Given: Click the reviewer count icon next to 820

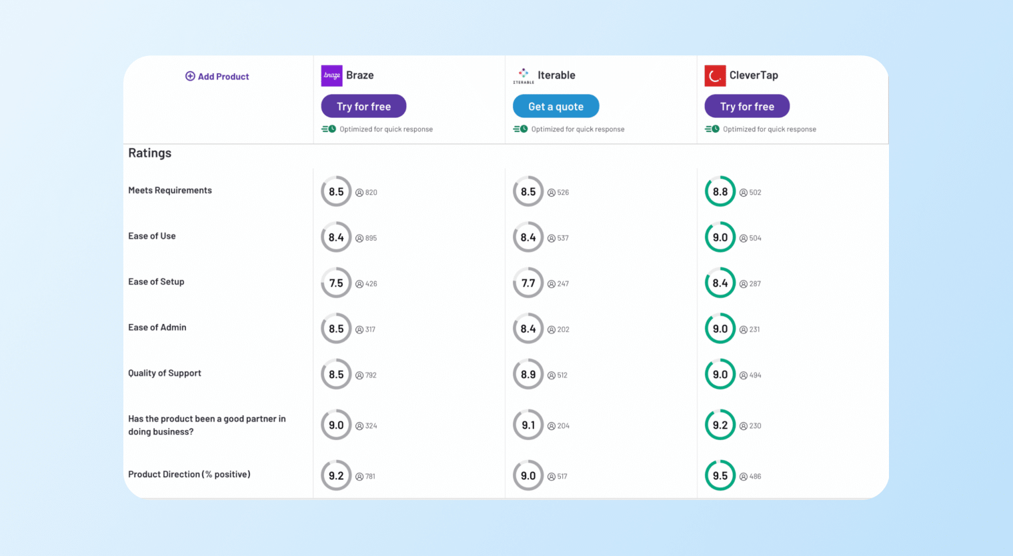Looking at the screenshot, I should click(x=357, y=191).
